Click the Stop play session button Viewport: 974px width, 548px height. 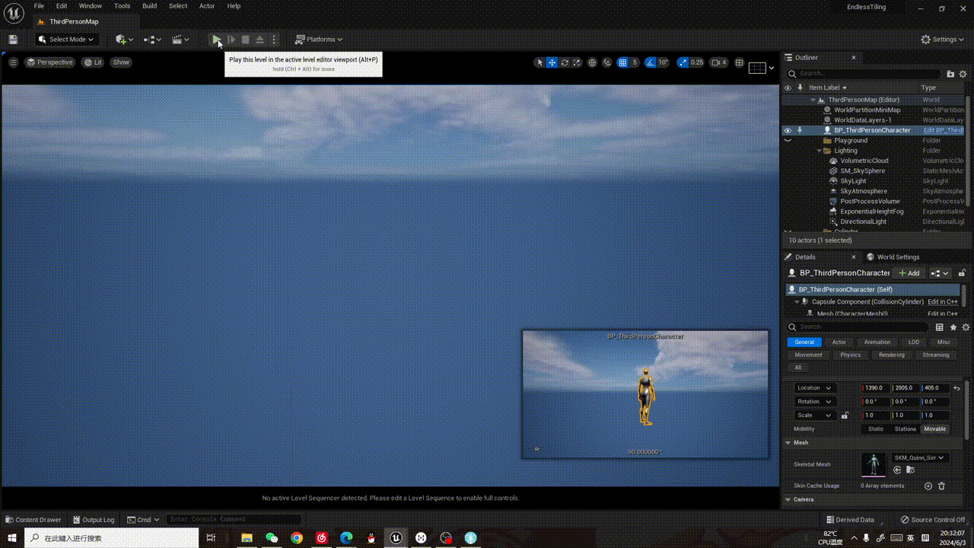245,40
